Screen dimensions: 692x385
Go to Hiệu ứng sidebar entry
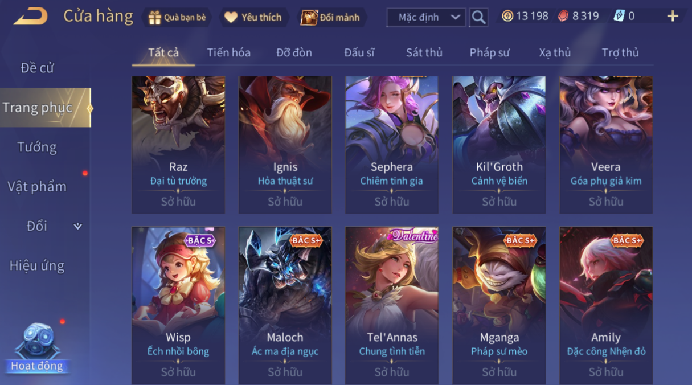pos(37,265)
